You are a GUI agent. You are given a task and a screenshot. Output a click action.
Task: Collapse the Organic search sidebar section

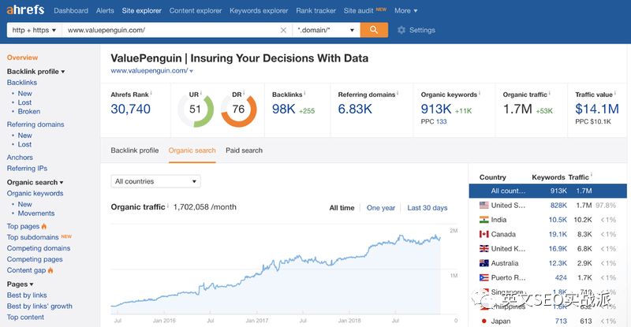(x=35, y=182)
